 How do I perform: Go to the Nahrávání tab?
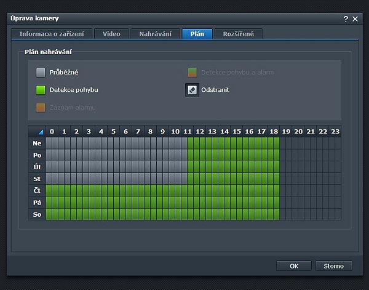point(156,34)
